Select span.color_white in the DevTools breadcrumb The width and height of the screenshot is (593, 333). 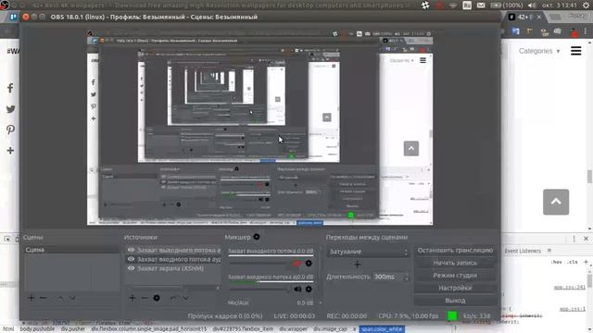(382, 329)
